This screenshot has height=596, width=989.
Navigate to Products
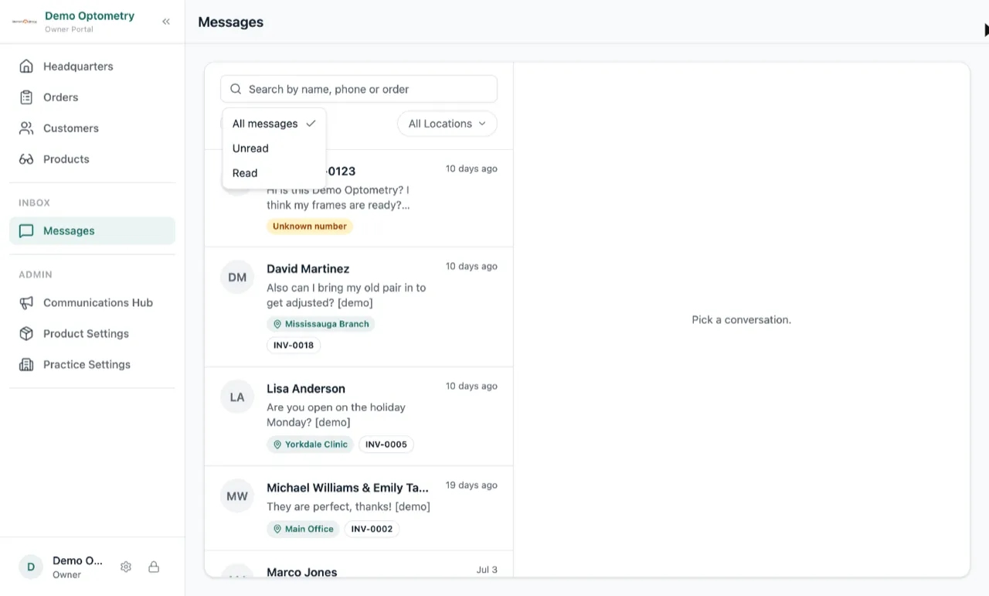[93, 159]
